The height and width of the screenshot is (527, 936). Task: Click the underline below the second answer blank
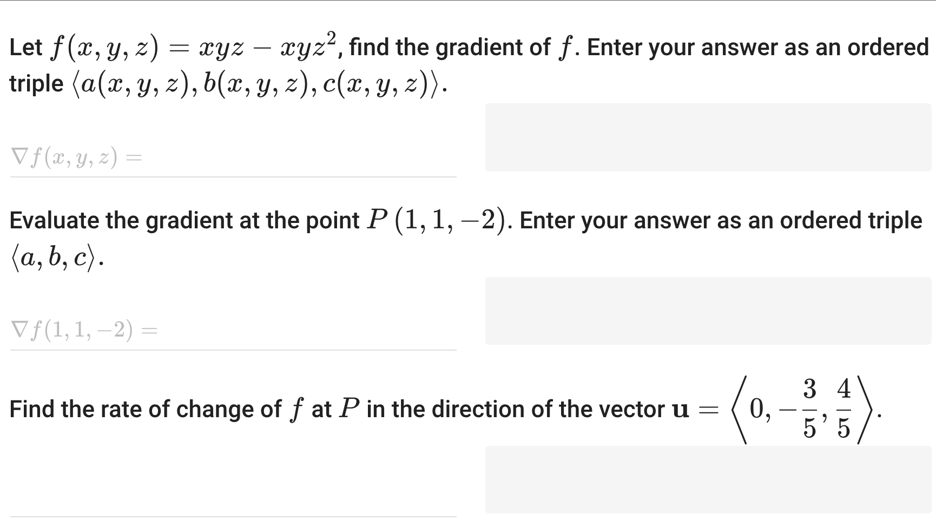pyautogui.click(x=233, y=350)
